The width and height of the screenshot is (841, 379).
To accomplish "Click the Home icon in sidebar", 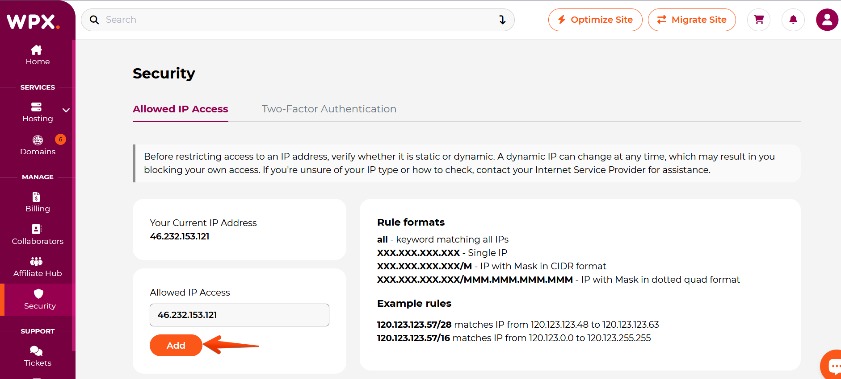I will [37, 50].
